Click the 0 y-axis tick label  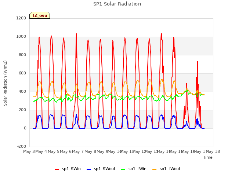click(x=25, y=128)
